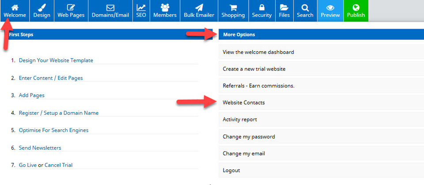Choose Change my password option
The height and width of the screenshot is (185, 424).
click(x=321, y=136)
